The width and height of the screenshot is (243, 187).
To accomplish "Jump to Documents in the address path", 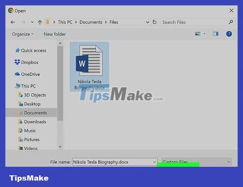I will (91, 22).
